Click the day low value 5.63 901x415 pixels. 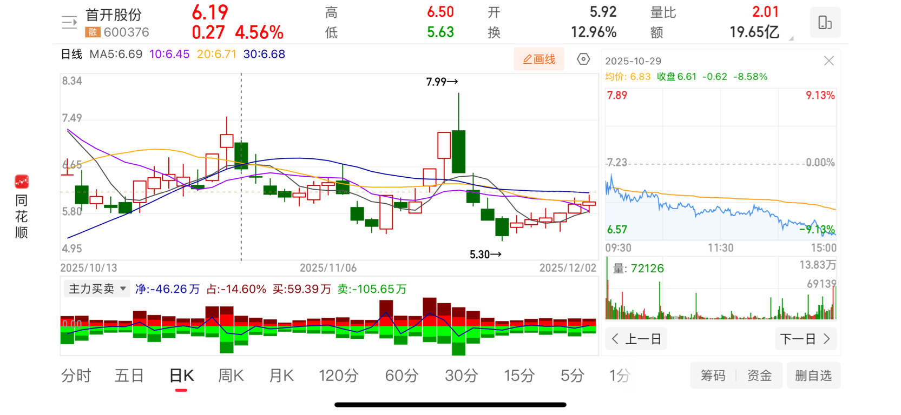440,32
